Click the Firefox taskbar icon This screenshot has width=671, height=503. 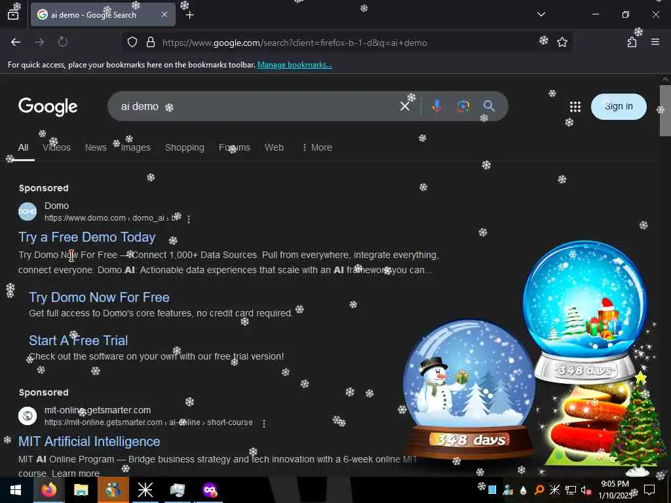(x=48, y=490)
